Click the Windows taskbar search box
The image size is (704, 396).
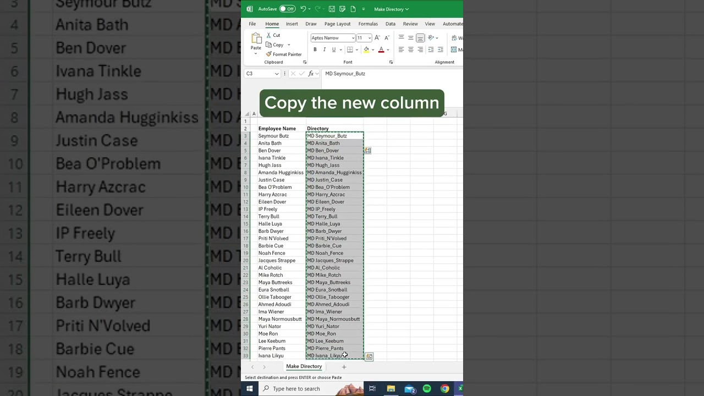point(310,389)
